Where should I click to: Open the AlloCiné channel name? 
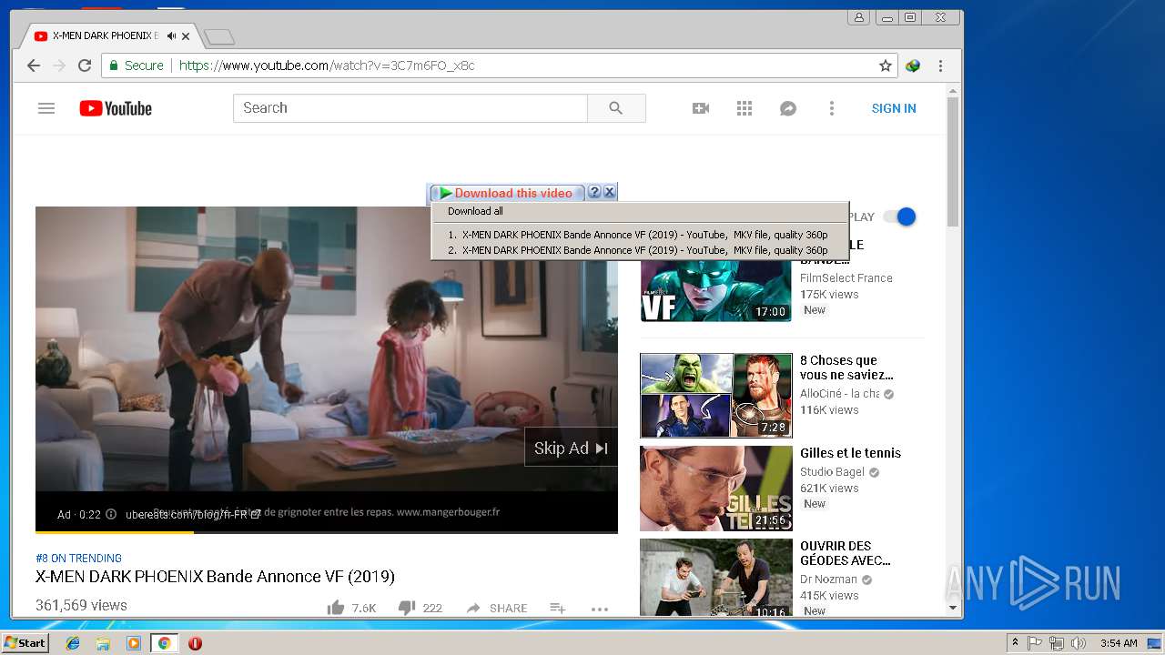click(839, 394)
